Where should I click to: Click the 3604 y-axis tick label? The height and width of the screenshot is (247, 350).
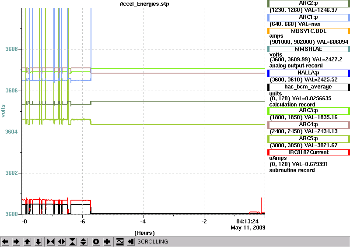click(x=11, y=132)
